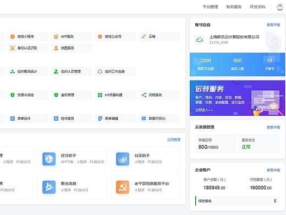Select the 组织工作连接 circular icon
The image size is (286, 215).
click(100, 72)
